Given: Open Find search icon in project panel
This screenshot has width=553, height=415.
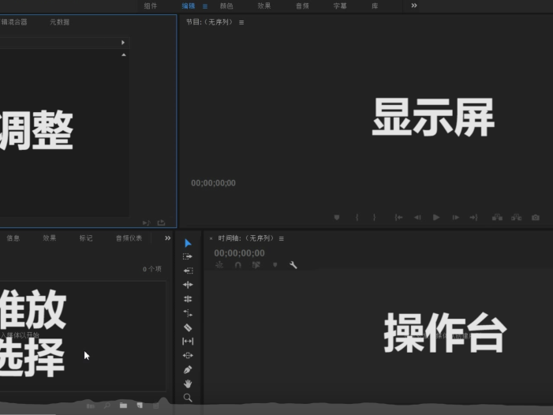Looking at the screenshot, I should (x=106, y=406).
